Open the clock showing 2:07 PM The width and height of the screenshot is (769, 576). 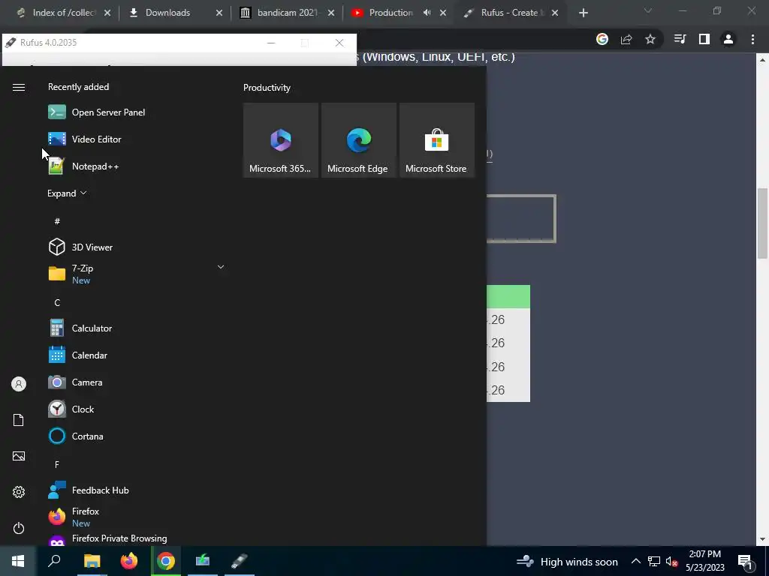click(704, 561)
